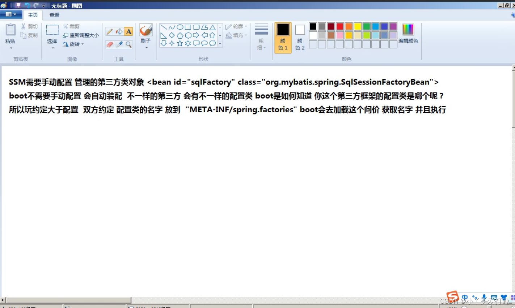
Task: Pick the purple color swatch
Action: click(x=393, y=26)
